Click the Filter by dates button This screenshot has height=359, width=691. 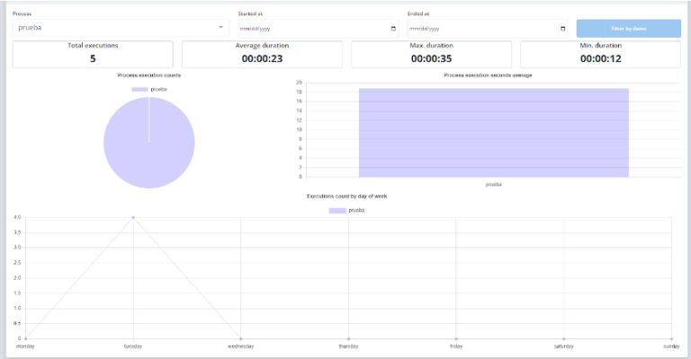tap(628, 29)
